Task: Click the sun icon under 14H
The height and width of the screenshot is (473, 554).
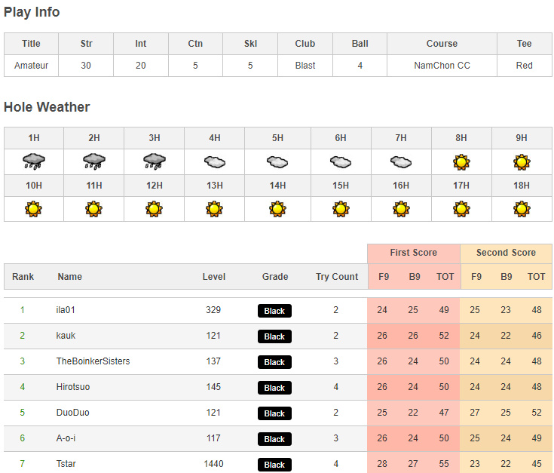Action: point(277,209)
